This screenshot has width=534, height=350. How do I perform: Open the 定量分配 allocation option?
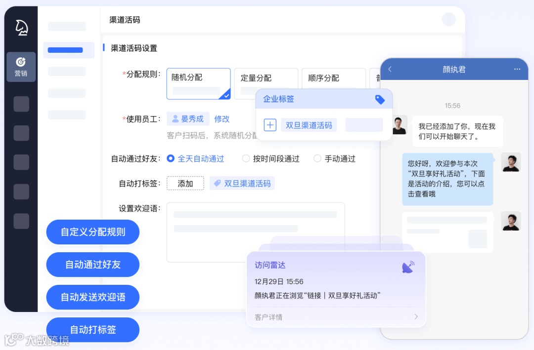coord(266,78)
